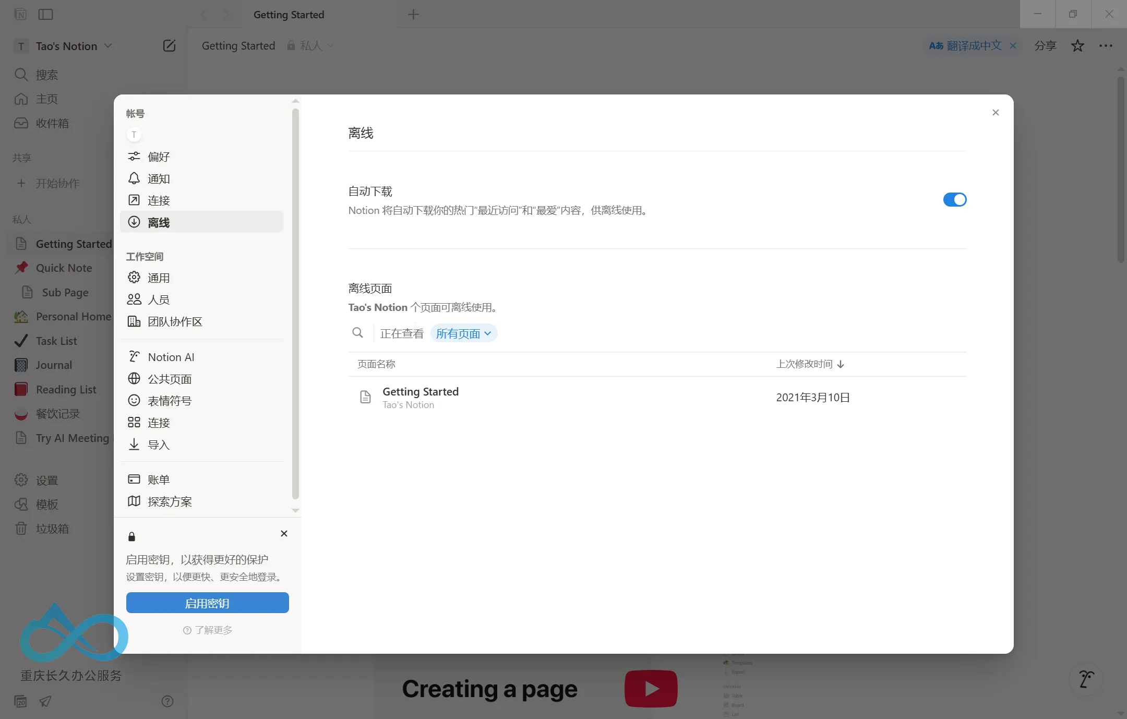Dismiss the passkey prompt banner
The height and width of the screenshot is (719, 1127).
[284, 533]
